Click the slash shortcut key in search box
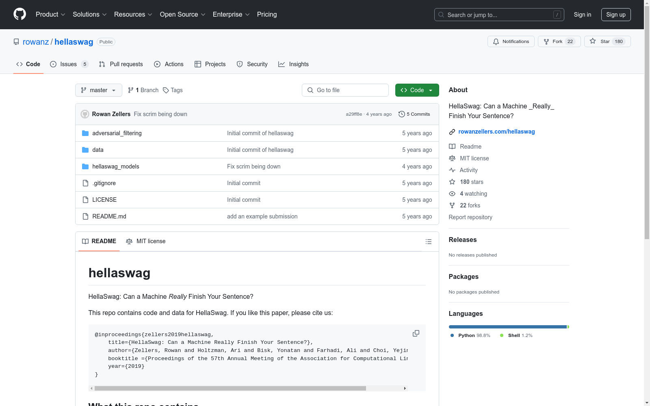 [557, 15]
